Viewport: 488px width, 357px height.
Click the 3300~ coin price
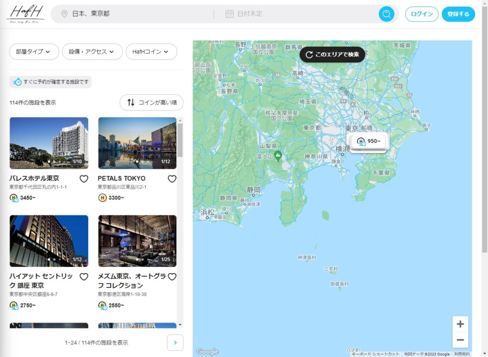116,198
